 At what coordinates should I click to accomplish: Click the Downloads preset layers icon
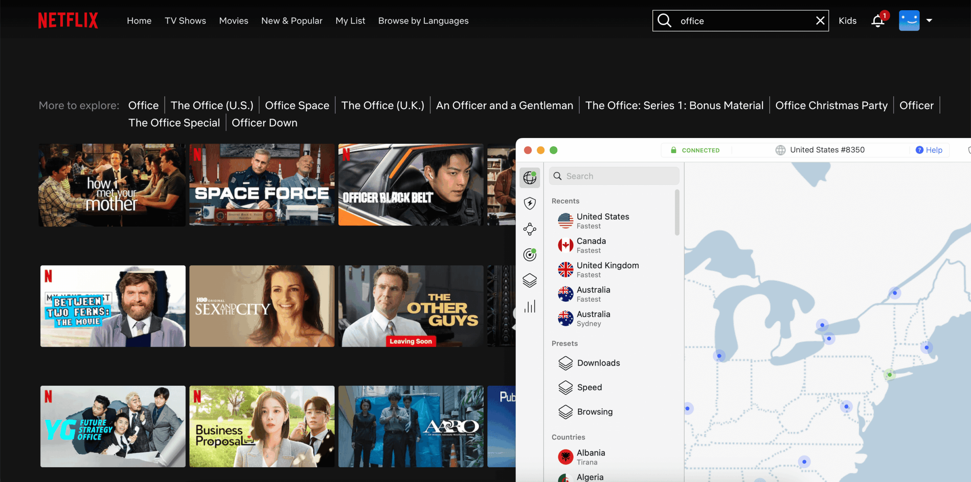point(566,363)
